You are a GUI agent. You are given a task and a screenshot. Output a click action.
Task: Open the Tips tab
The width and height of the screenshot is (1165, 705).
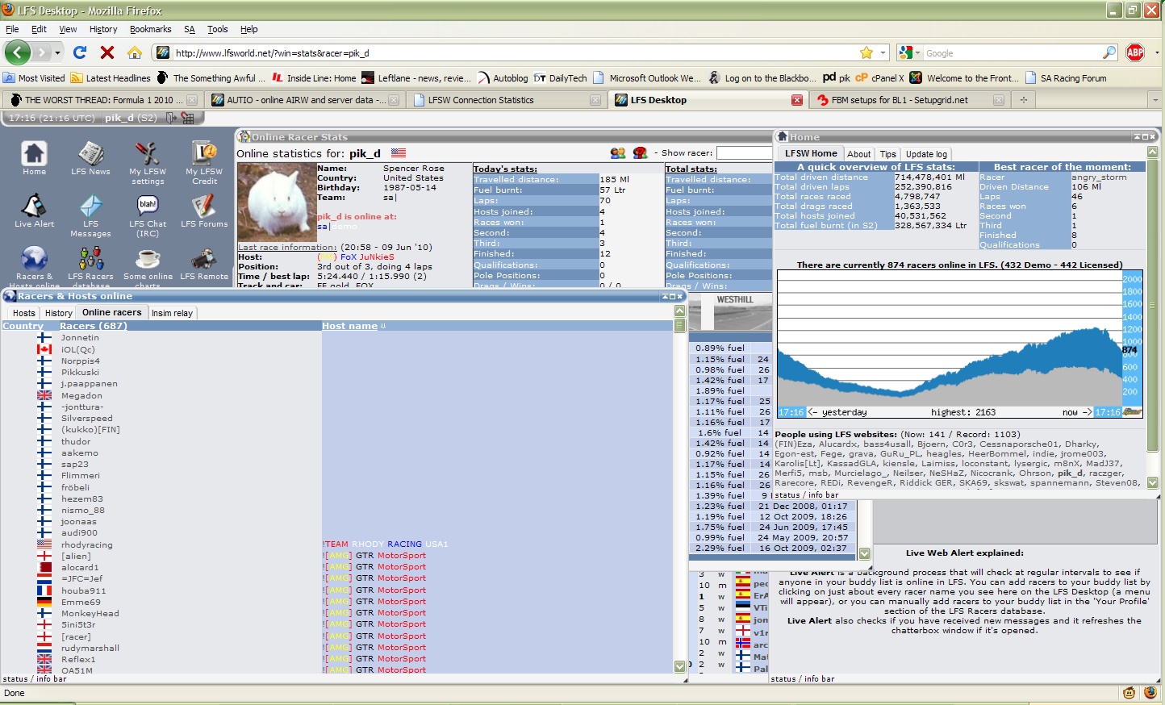point(888,154)
